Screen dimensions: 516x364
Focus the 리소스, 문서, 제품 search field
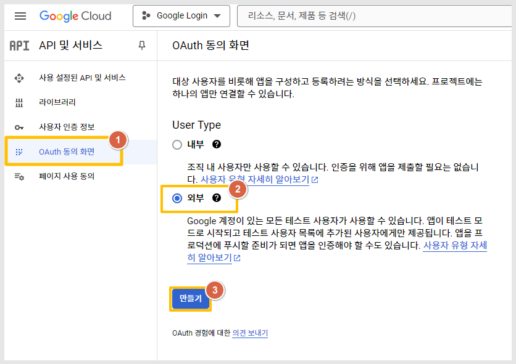pos(374,16)
